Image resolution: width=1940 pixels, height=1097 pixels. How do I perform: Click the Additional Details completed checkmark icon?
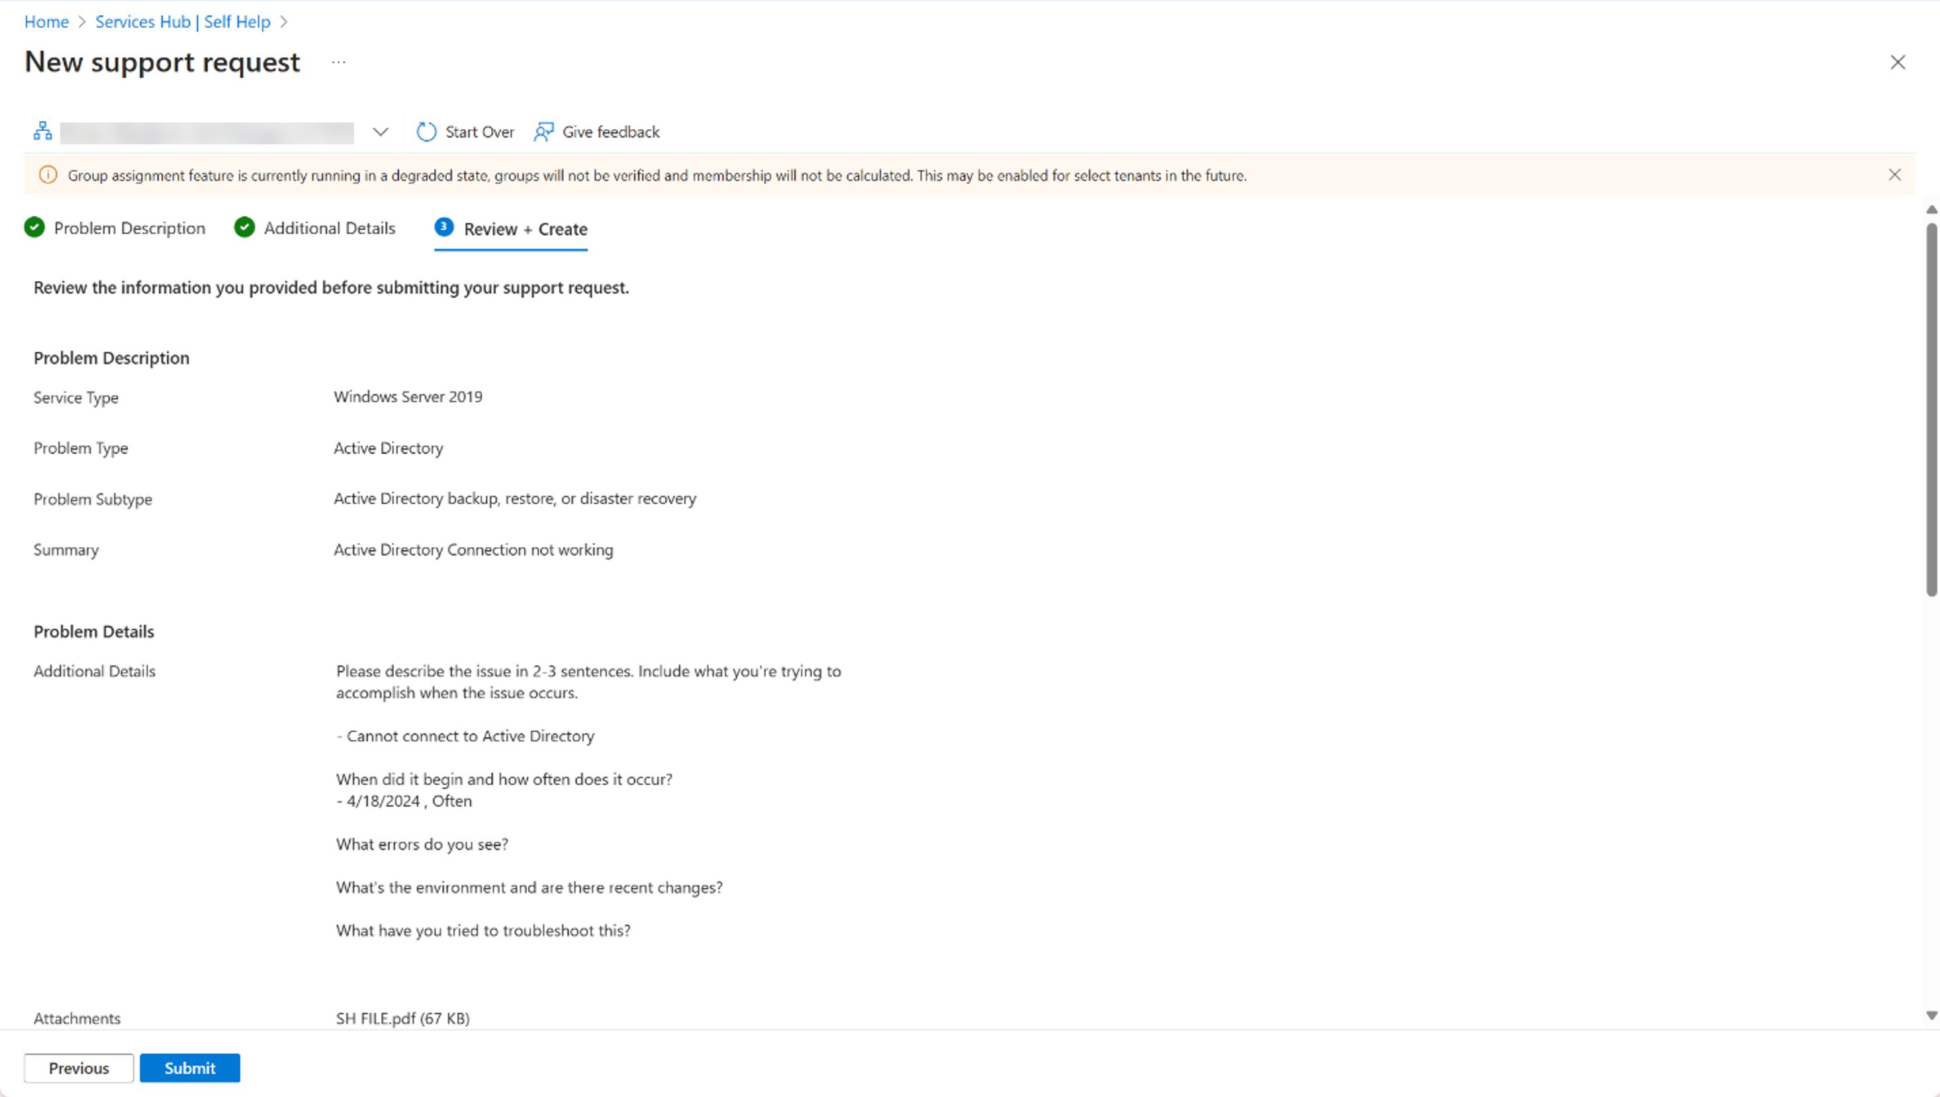click(244, 228)
